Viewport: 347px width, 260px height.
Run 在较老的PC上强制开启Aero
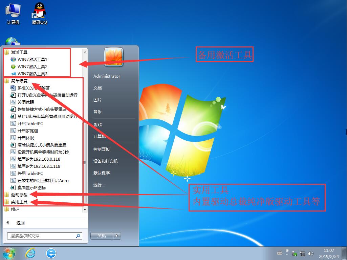(40, 180)
